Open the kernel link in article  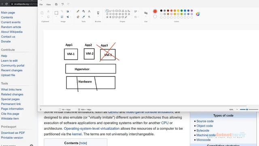click(77, 134)
